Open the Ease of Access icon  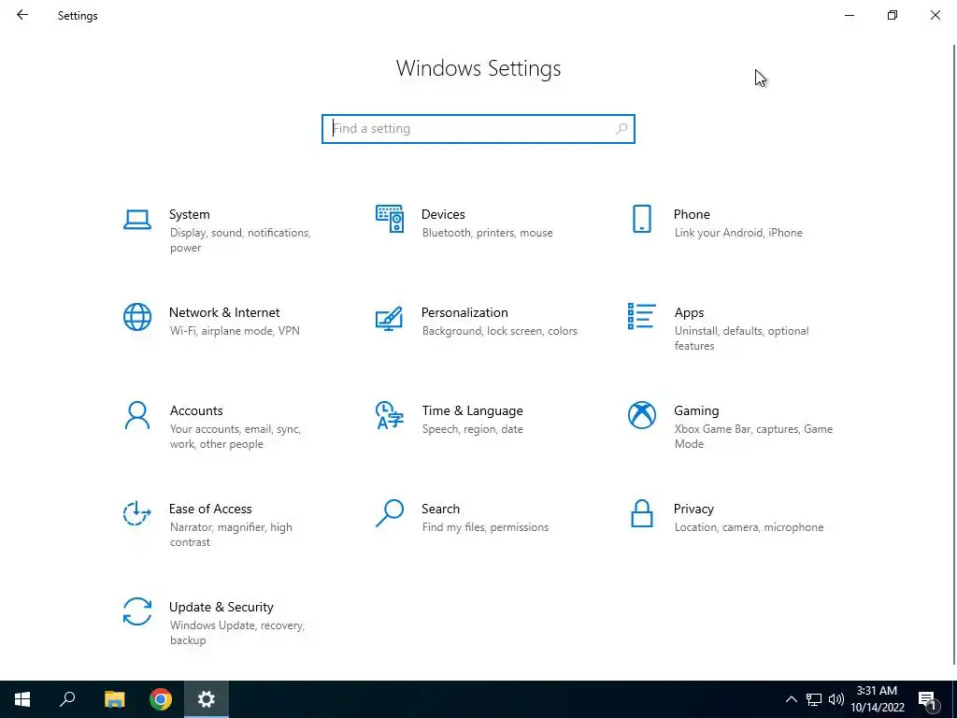coord(137,513)
